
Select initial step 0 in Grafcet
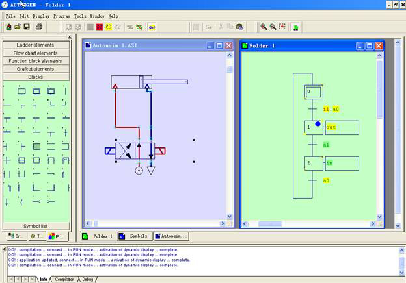point(314,92)
